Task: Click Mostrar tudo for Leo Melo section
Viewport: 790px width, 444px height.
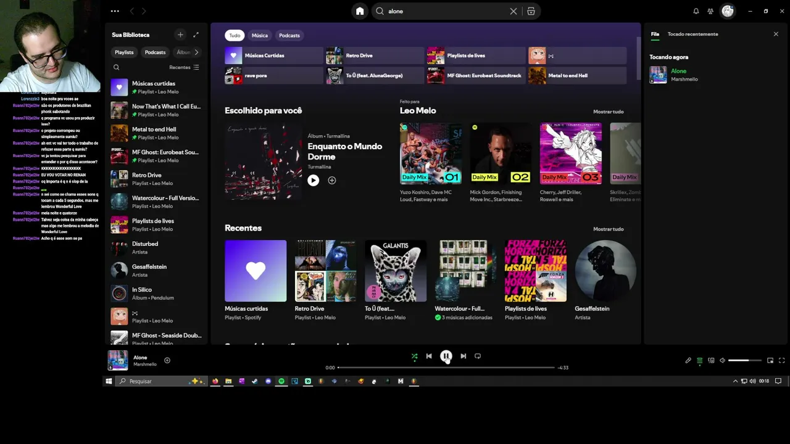Action: (609, 112)
